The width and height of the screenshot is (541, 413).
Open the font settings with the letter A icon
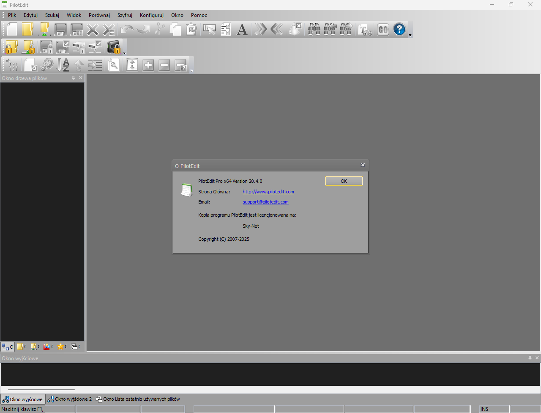242,29
